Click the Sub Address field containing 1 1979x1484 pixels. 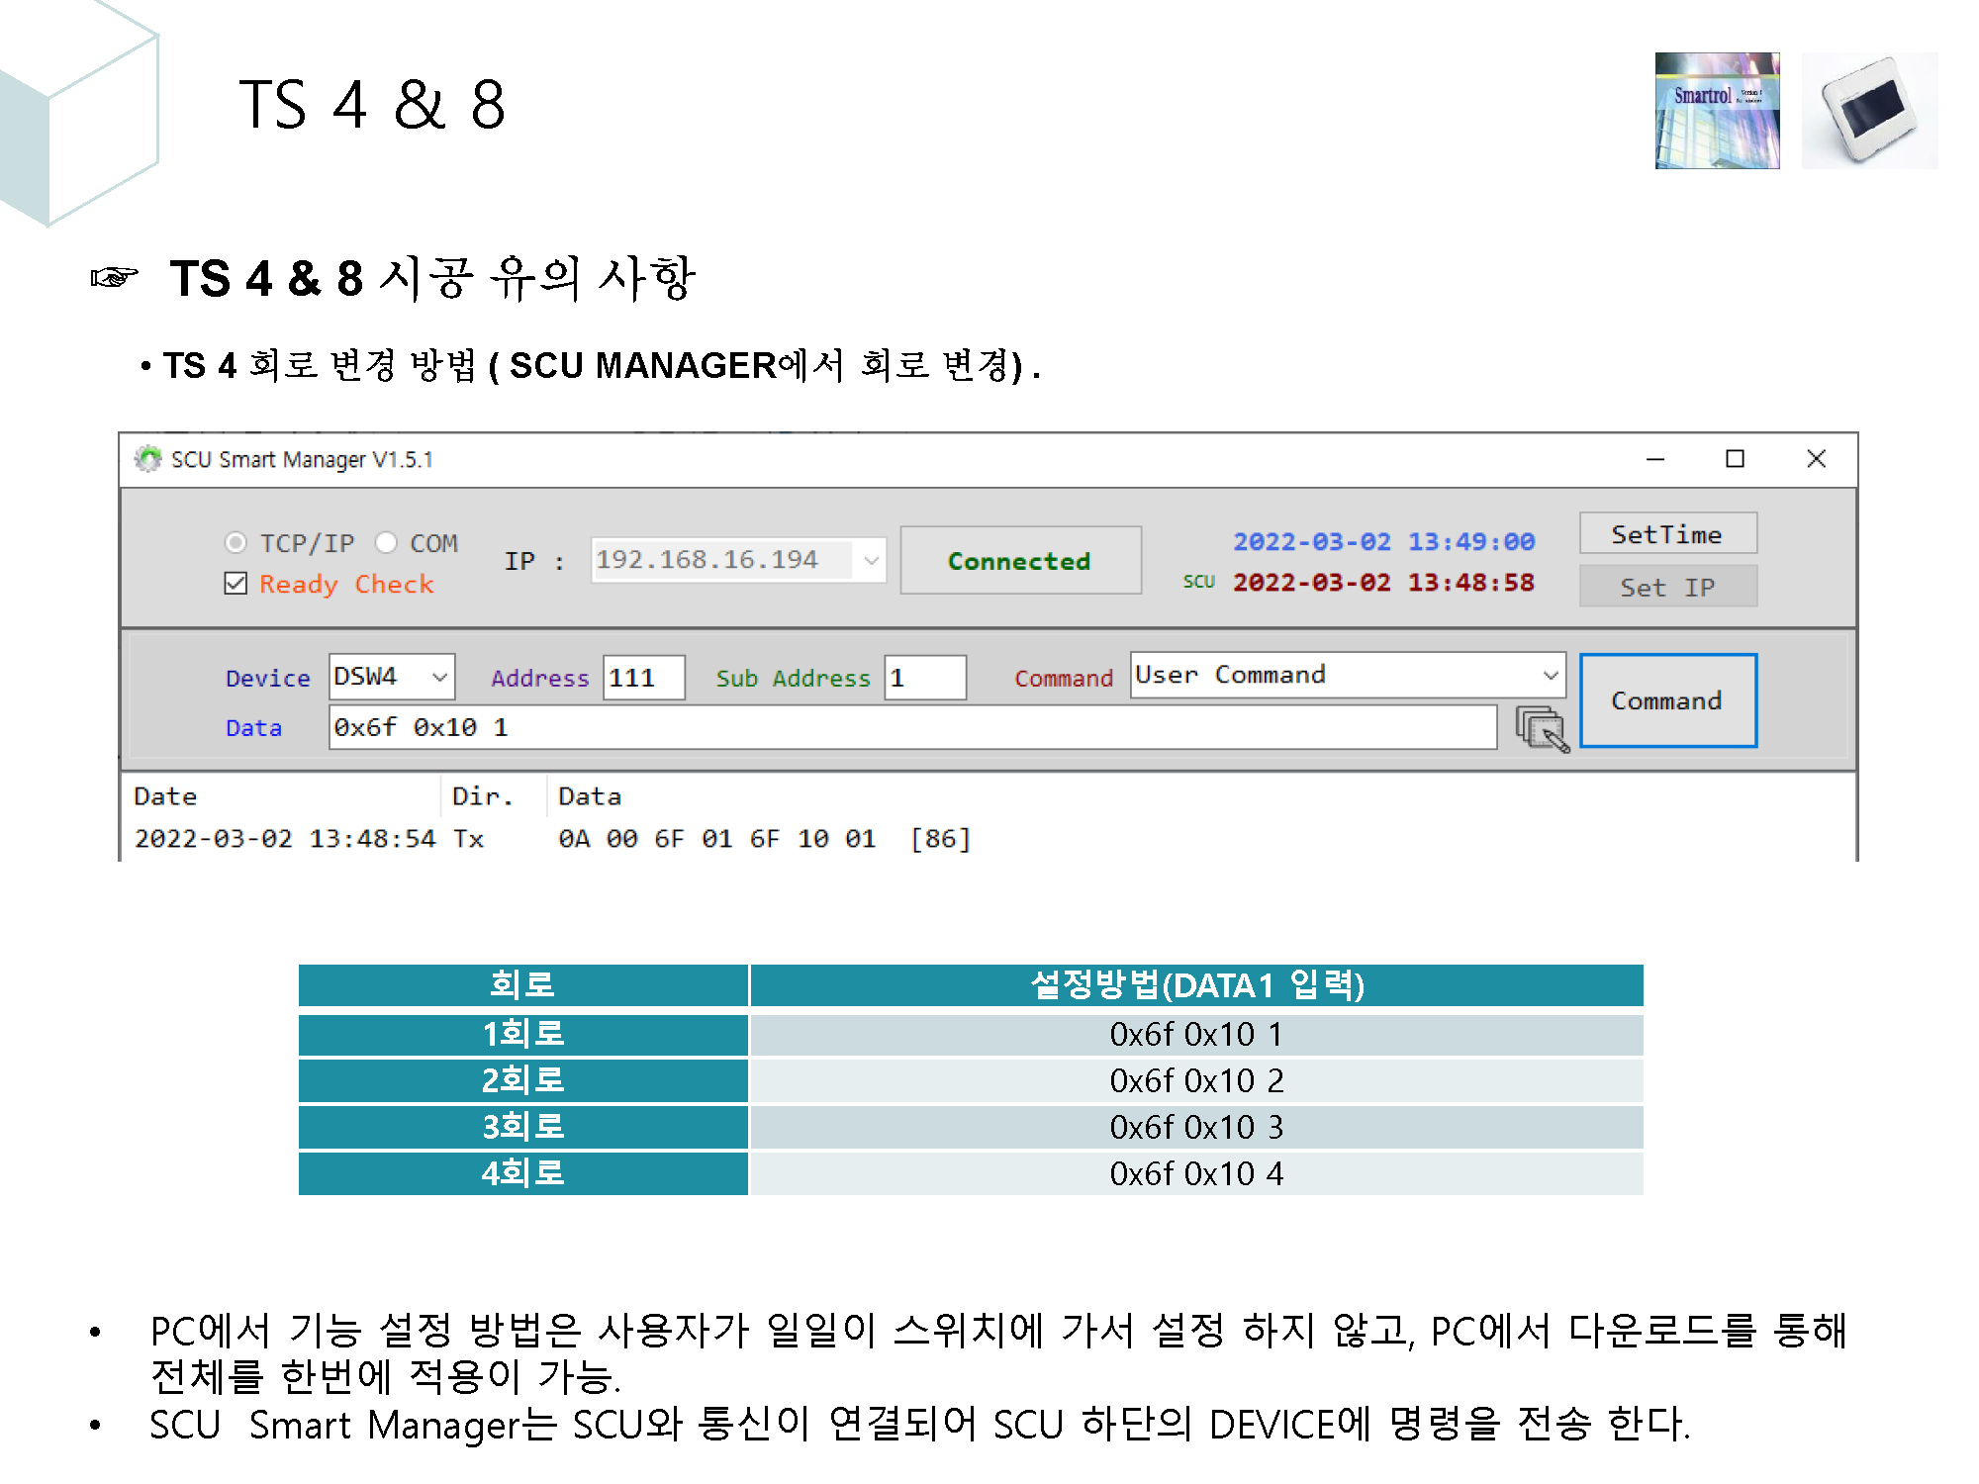(925, 677)
